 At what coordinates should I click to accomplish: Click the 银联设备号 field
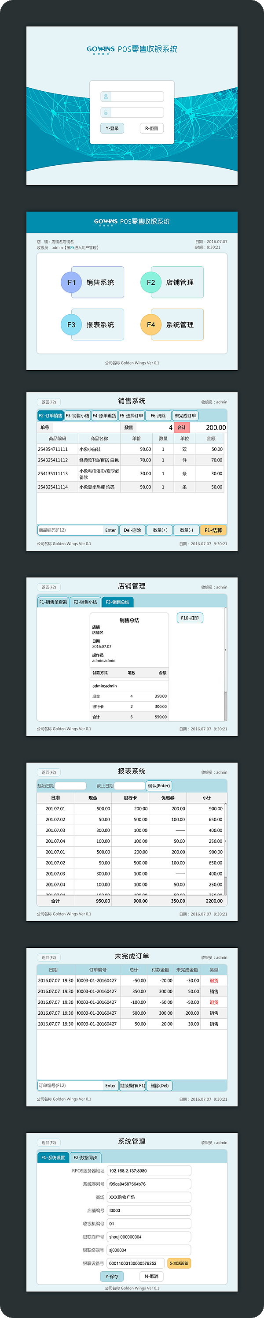pos(136,1263)
